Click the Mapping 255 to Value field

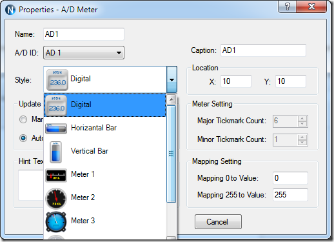coord(290,195)
